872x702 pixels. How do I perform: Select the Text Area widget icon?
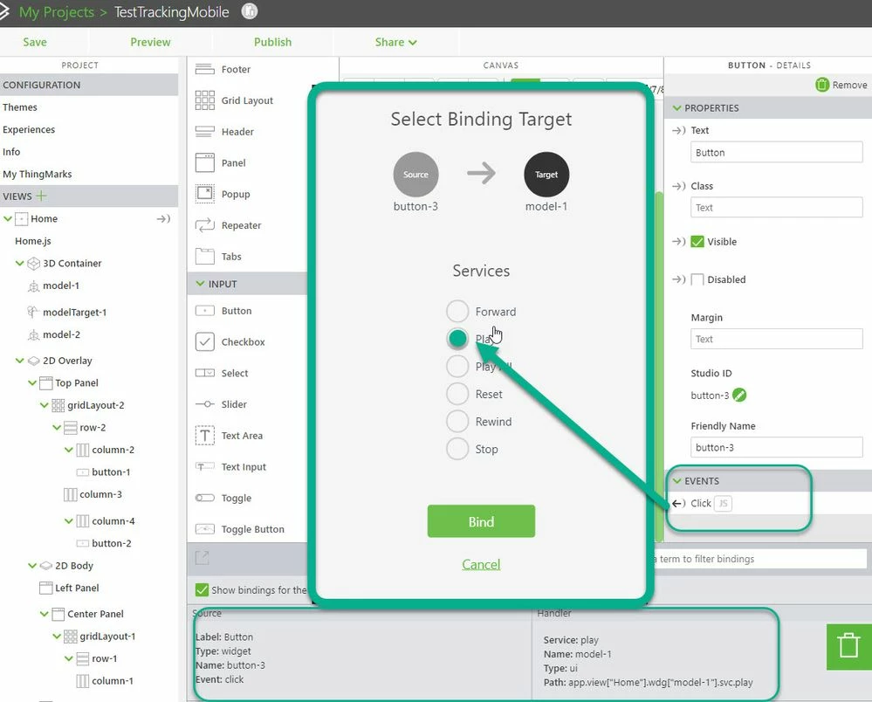pyautogui.click(x=204, y=435)
